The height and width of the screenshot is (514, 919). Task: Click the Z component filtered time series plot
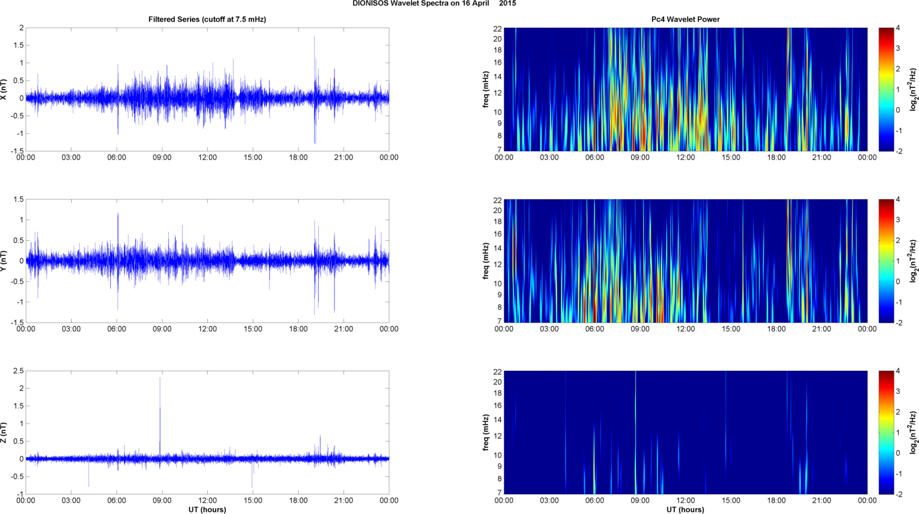tap(207, 433)
